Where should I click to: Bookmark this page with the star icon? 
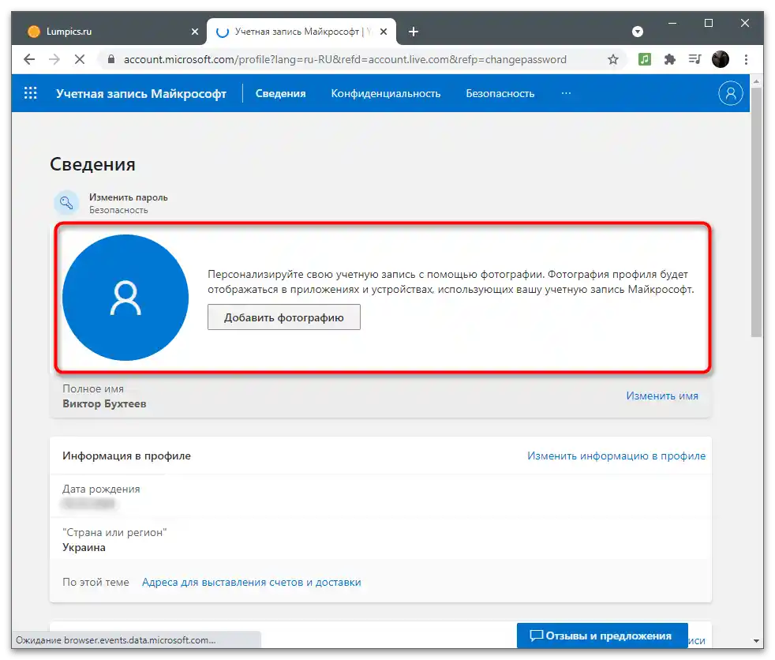[x=613, y=60]
